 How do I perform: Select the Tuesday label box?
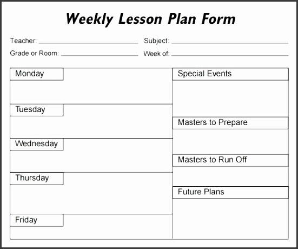point(37,110)
